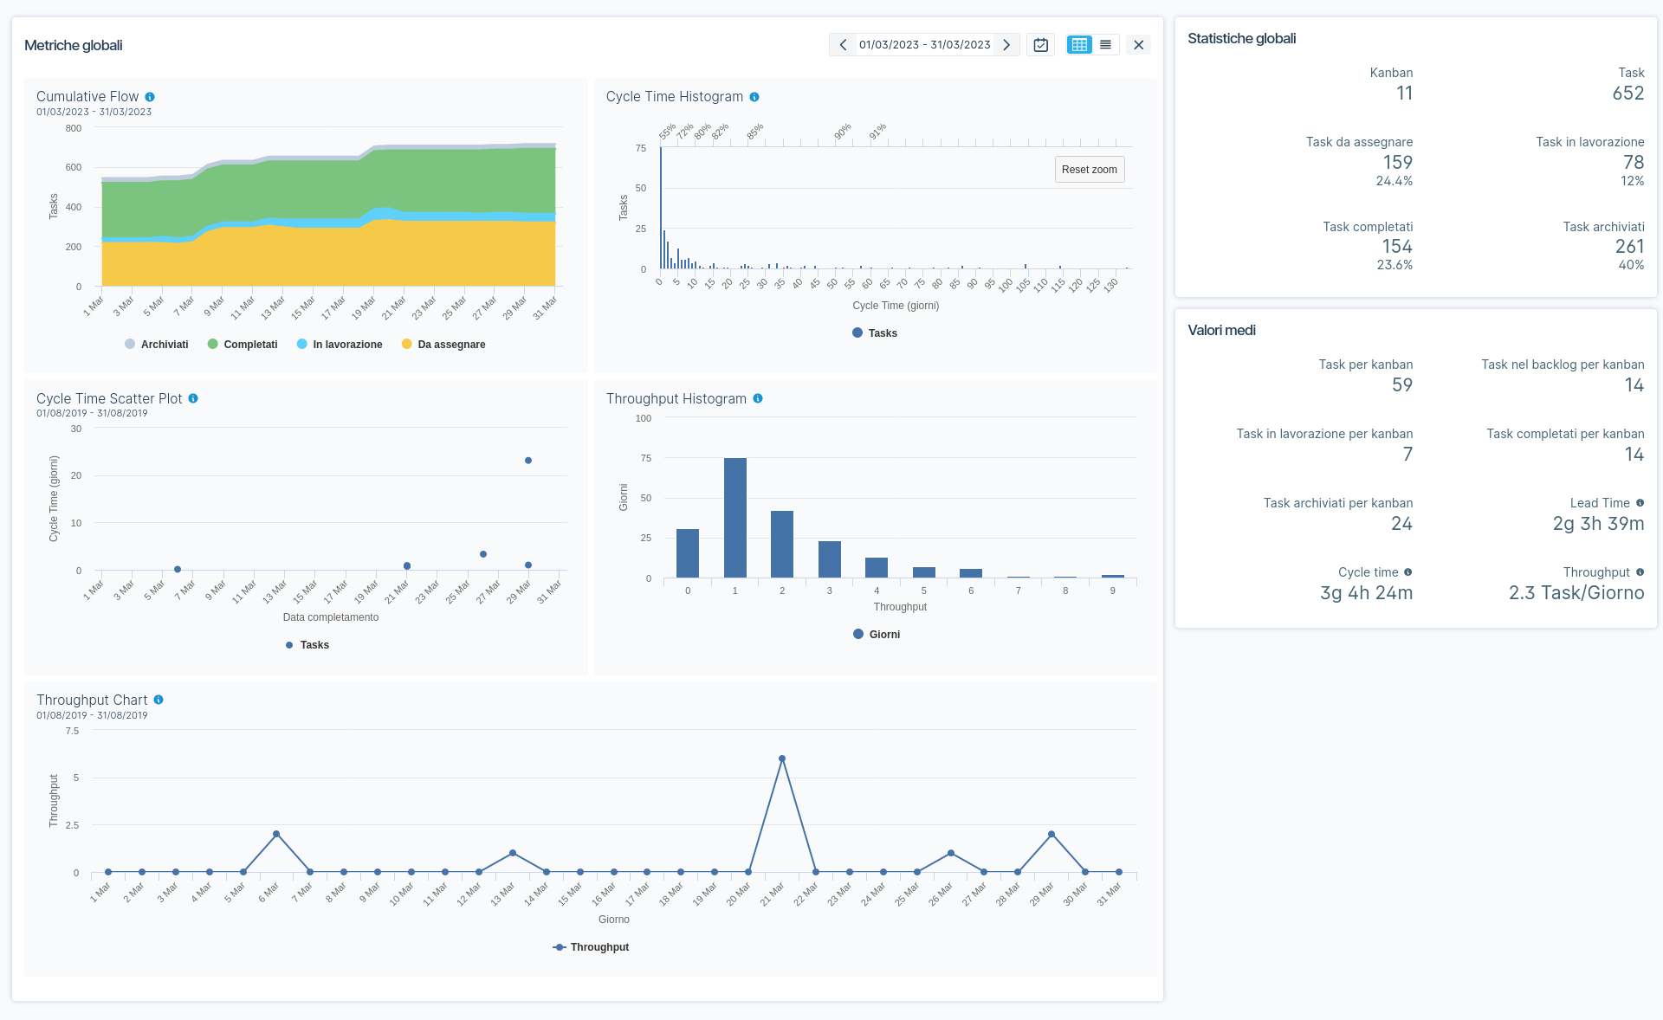
Task: Click info icon next to Cumulative Flow
Action: pos(150,97)
